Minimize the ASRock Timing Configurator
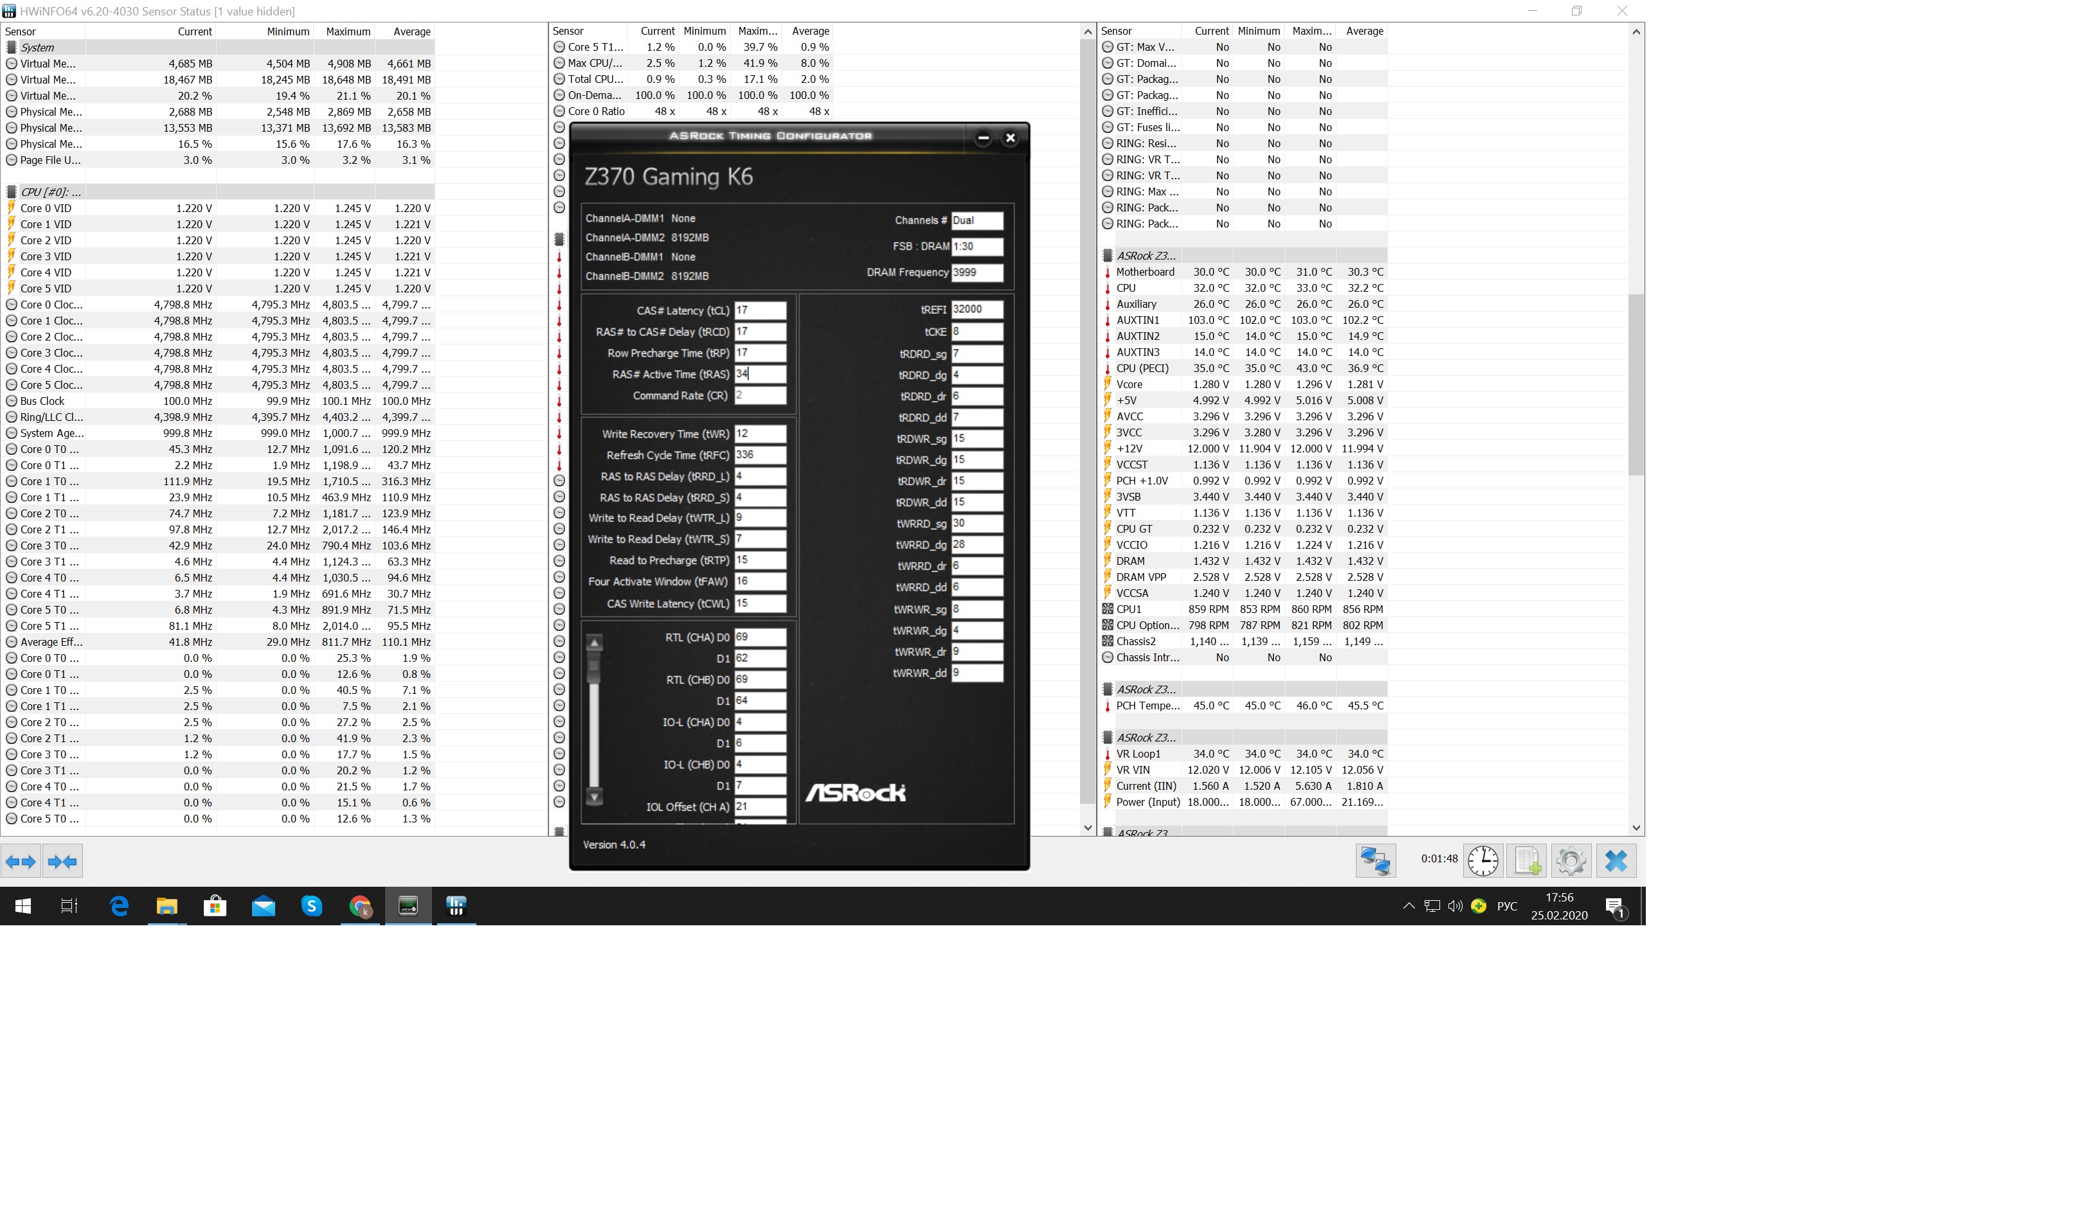The width and height of the screenshot is (2092, 1208). pyautogui.click(x=983, y=138)
